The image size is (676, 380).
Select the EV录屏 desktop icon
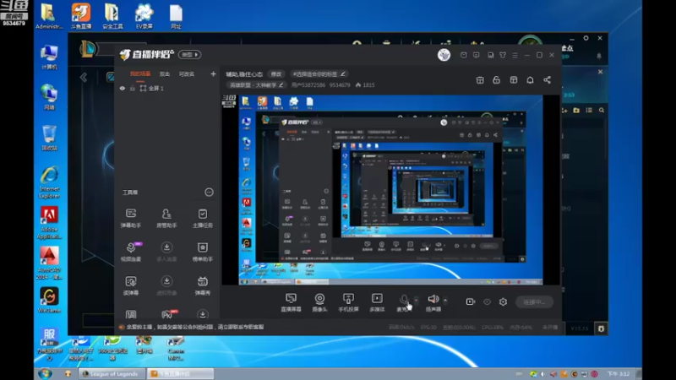click(144, 16)
